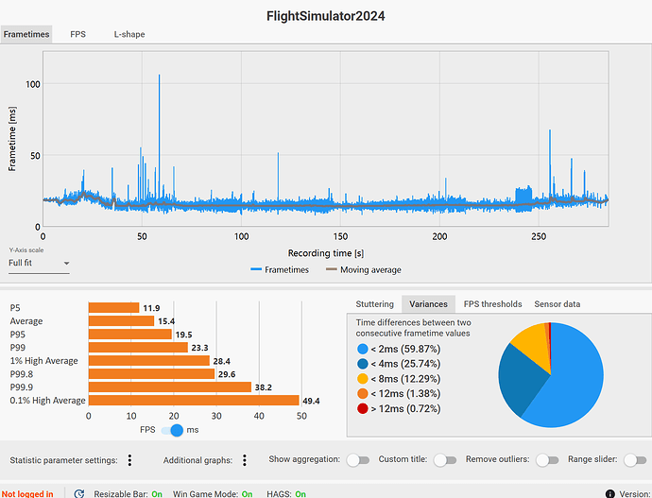The width and height of the screenshot is (652, 498).
Task: Click the FlightSimulator2024 chart title
Action: (x=326, y=16)
